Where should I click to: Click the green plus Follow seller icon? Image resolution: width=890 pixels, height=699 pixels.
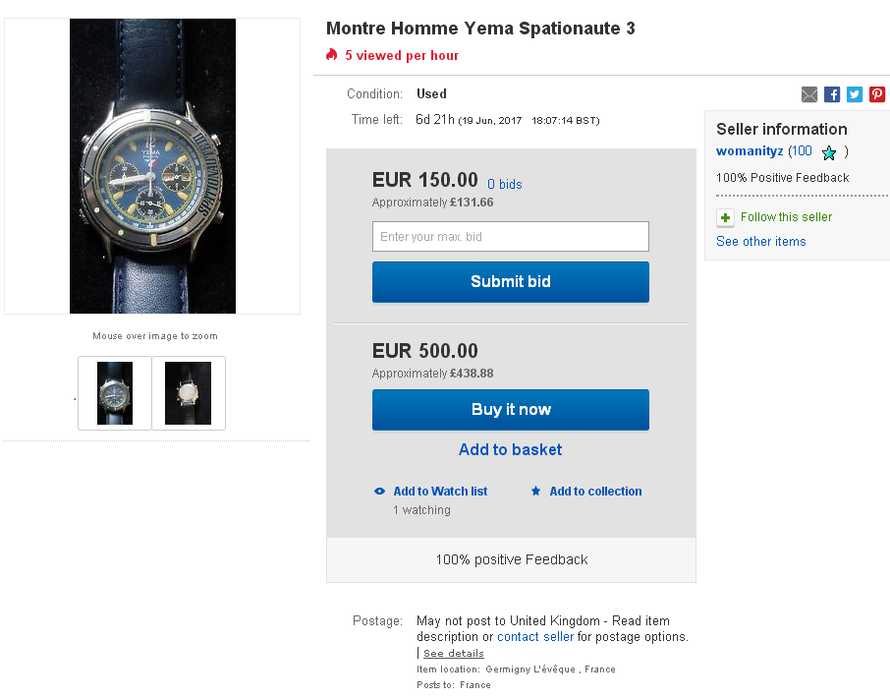pyautogui.click(x=725, y=217)
